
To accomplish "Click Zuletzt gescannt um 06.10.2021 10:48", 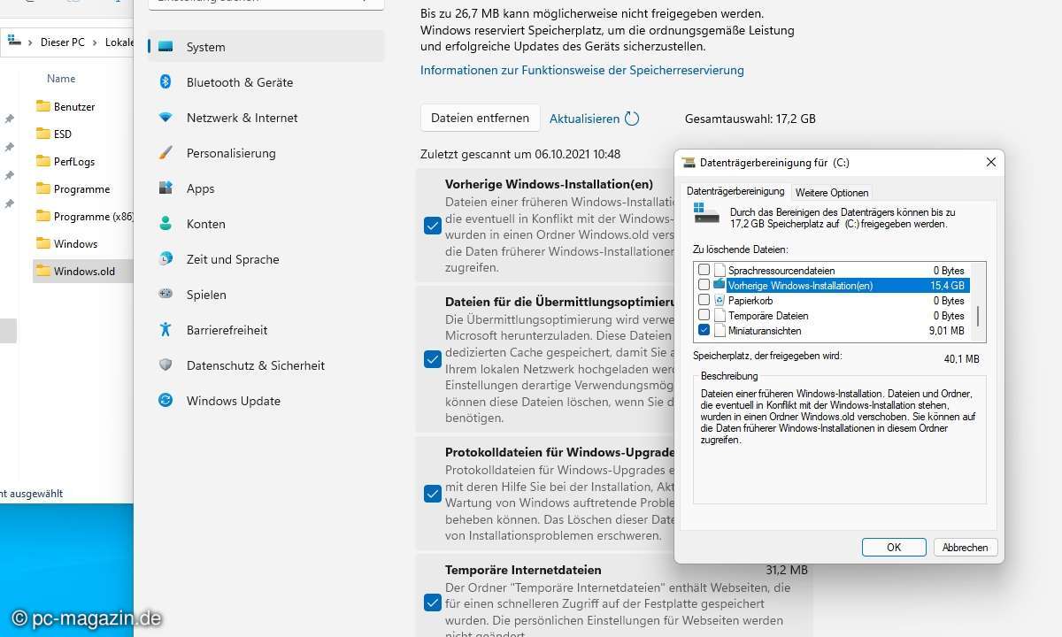I will point(520,154).
